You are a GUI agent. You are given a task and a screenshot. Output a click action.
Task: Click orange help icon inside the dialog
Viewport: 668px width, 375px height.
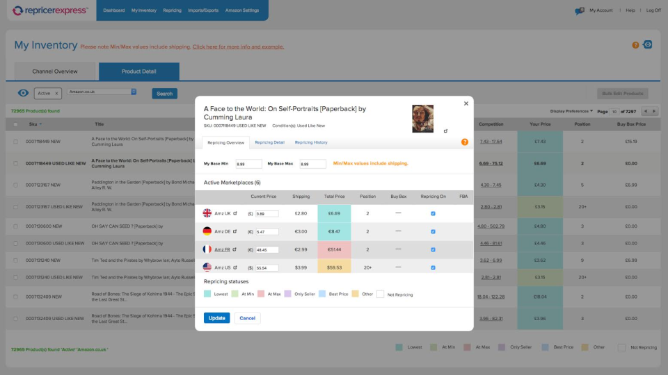465,142
